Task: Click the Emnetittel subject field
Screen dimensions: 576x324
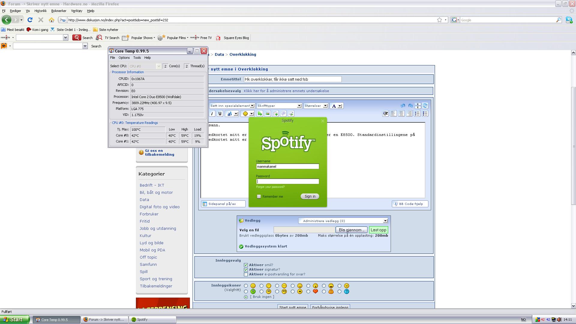Action: (x=292, y=79)
